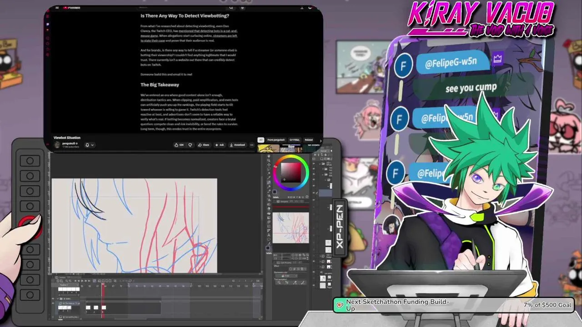
Task: Open the YouTube hamburger guide menu
Action: [x=57, y=8]
